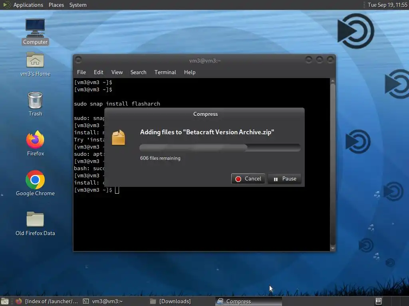Click the Compress dialog title bar

[204, 114]
